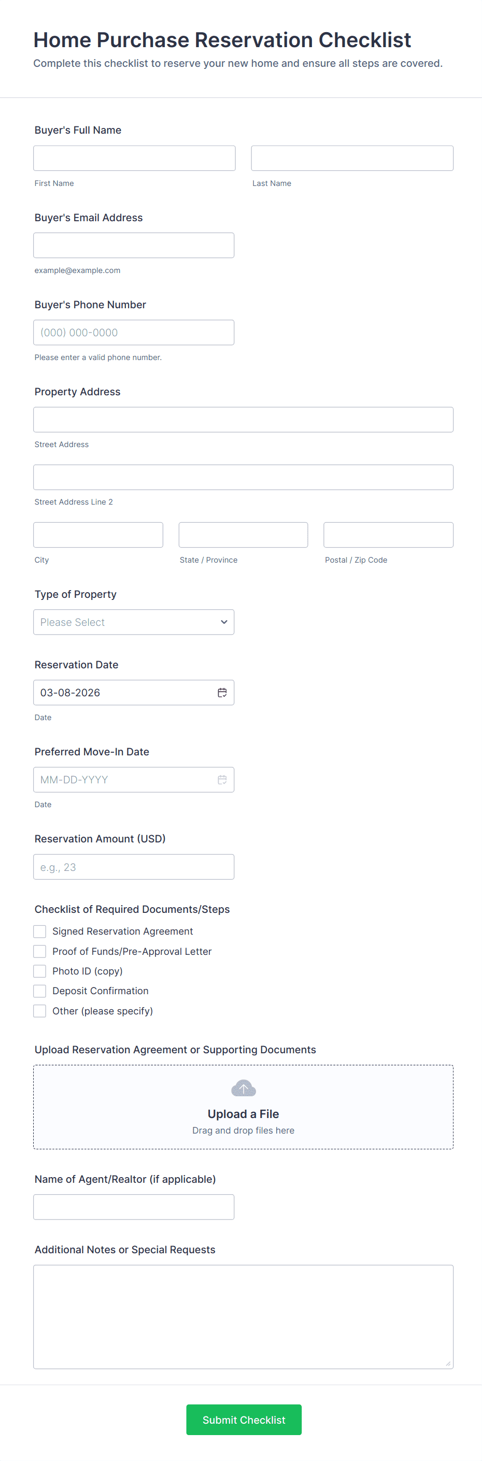Click into the Last Name field
This screenshot has width=482, height=1461.
(x=352, y=158)
